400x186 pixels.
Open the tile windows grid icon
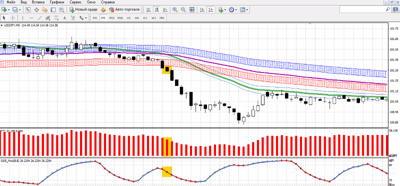192,9
